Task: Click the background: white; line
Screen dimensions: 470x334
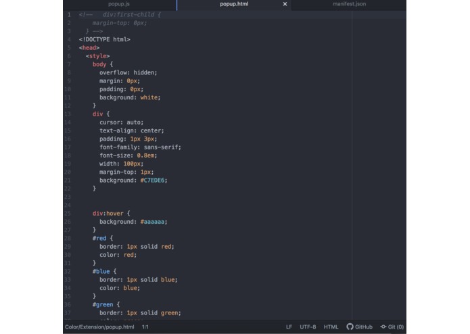Action: 130,97
